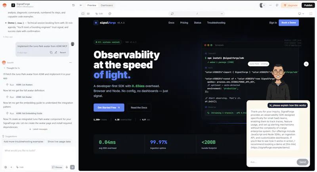Collapse the chat panel with the arrow icon
The width and height of the screenshot is (317, 172).
click(x=81, y=5)
